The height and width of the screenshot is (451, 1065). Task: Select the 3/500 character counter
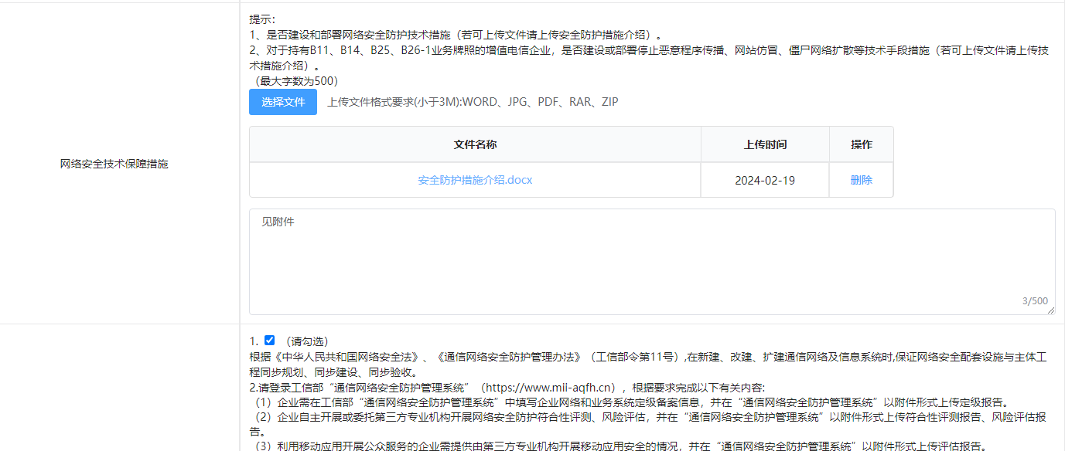click(1035, 301)
